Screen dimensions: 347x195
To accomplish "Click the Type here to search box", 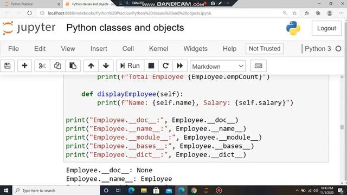I will [x=56, y=190].
